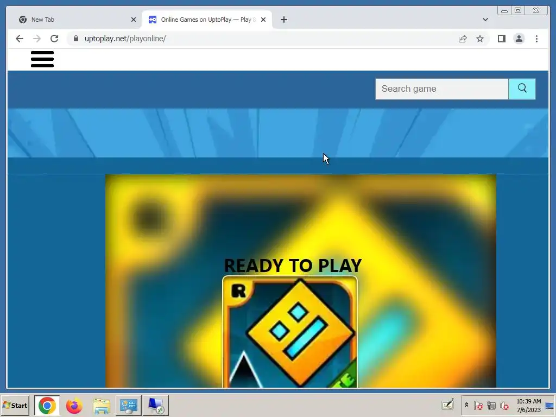This screenshot has height=417, width=556.
Task: Open the hamburger menu on UptoPlay page
Action: (42, 59)
